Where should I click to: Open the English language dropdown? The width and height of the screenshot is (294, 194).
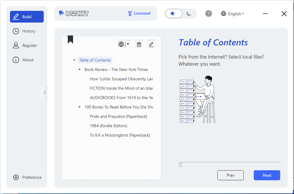tap(232, 14)
